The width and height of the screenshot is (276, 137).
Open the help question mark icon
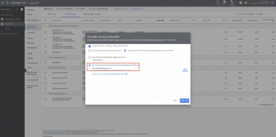coord(241,3)
